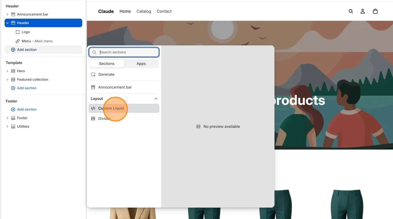Click the Hero section icon
The image size is (393, 219).
[x=13, y=71]
